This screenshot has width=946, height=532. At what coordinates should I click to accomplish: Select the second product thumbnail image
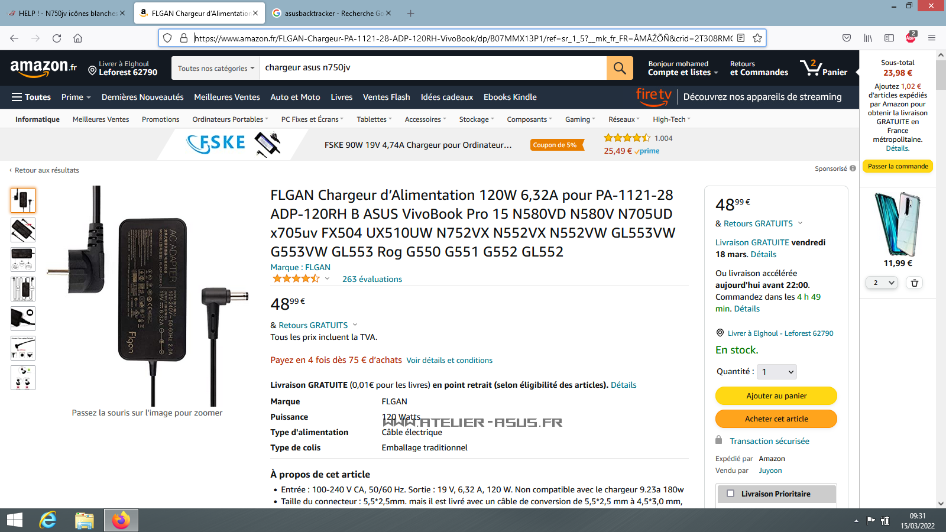pyautogui.click(x=23, y=230)
